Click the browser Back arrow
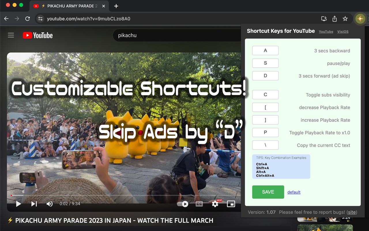 coord(6,19)
